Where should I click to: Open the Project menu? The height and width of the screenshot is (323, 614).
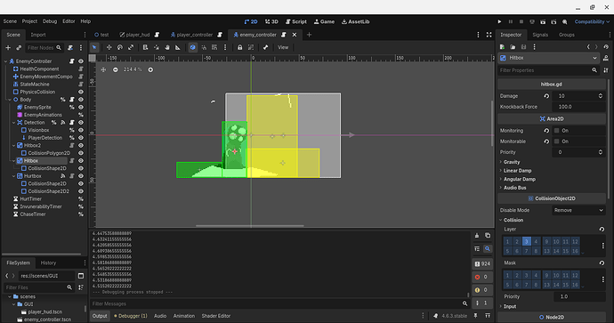click(x=29, y=21)
